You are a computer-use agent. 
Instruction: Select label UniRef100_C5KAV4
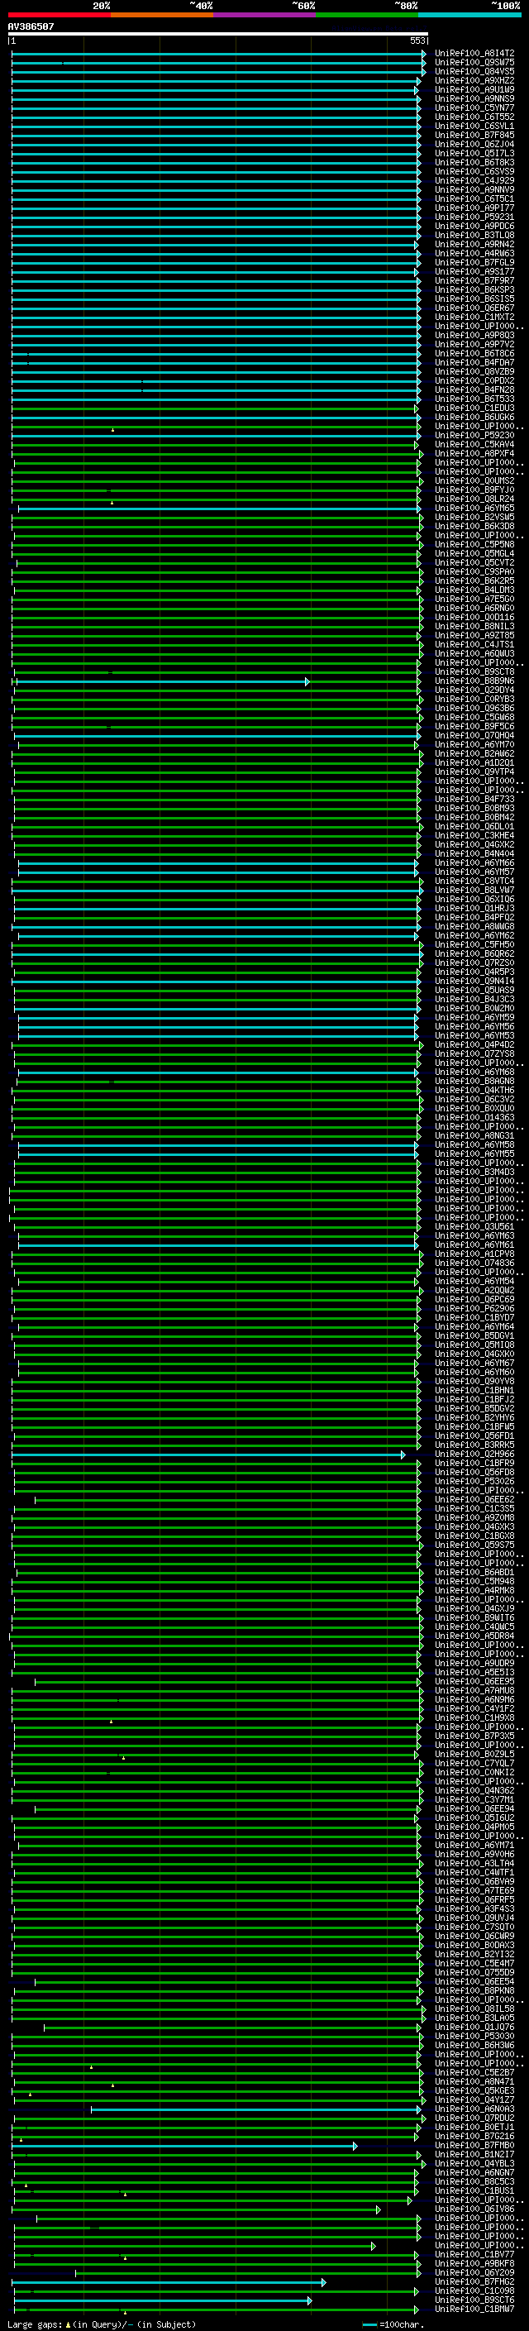pyautogui.click(x=474, y=444)
